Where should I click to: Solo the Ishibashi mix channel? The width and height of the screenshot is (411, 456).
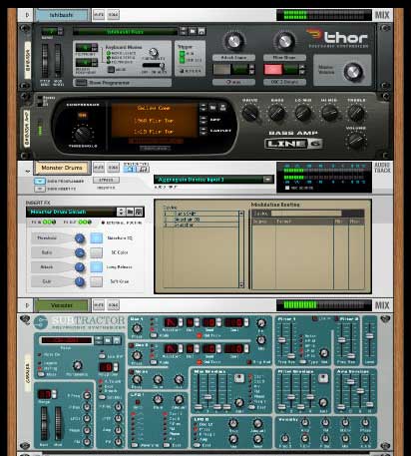coord(113,15)
